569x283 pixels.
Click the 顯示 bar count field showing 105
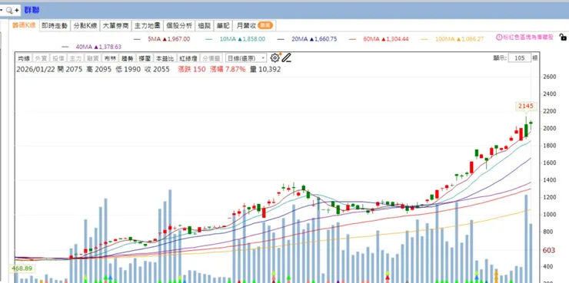[520, 58]
